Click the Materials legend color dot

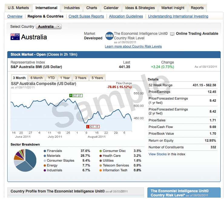pos(45,156)
